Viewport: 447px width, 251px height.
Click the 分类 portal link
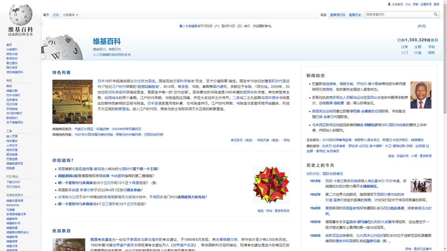[x=404, y=47]
